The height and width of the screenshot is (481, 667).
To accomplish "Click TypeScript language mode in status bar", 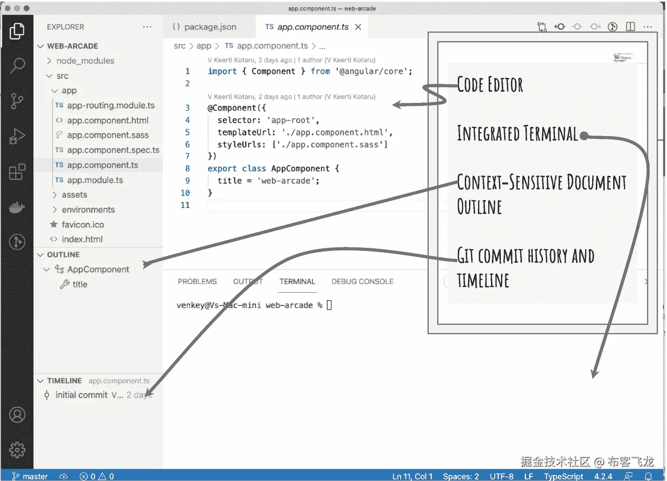I will tap(564, 476).
